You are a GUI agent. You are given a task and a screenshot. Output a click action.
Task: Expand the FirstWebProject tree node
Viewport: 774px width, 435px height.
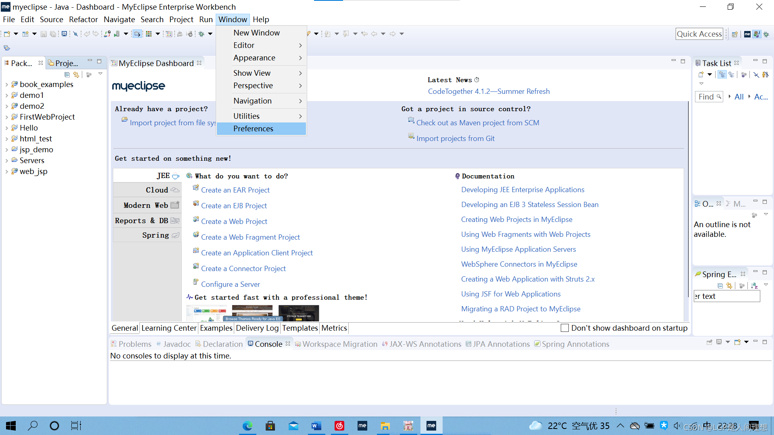click(6, 117)
